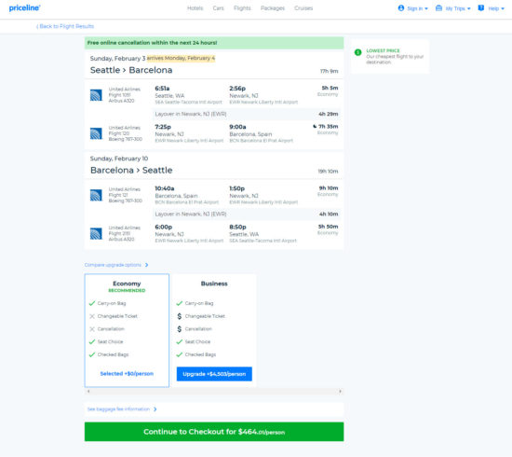Image resolution: width=512 pixels, height=457 pixels.
Task: Click the Help question icon
Action: (x=481, y=8)
